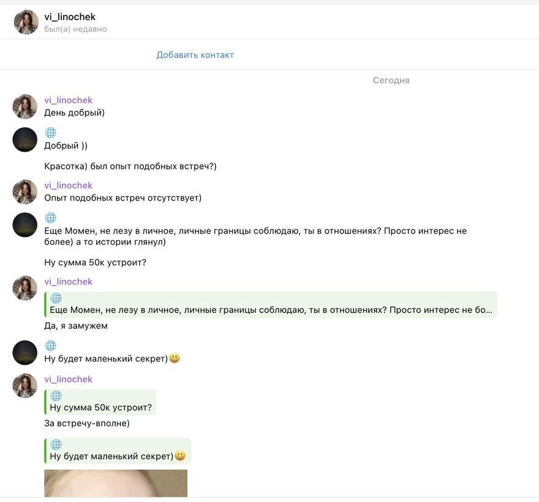The height and width of the screenshot is (502, 539).
Task: Click the vi_linochek profile photo in the chat header
Action: pos(26,22)
